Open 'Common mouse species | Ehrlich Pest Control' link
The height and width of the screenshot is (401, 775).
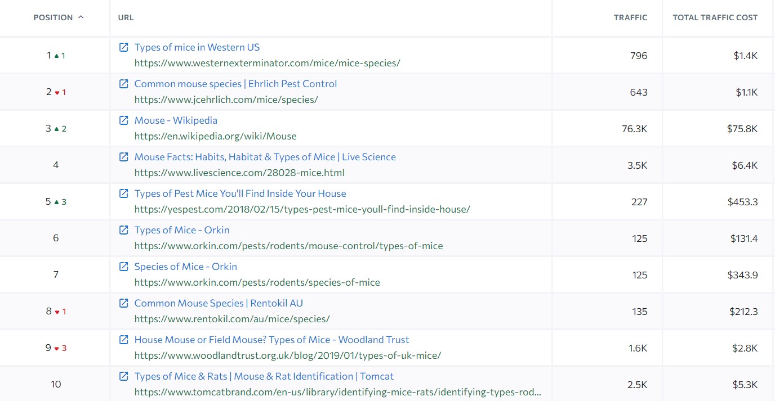coord(235,84)
